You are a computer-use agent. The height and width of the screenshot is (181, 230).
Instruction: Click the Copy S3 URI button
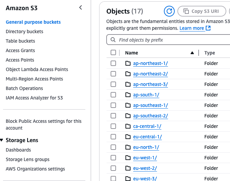[x=202, y=11]
